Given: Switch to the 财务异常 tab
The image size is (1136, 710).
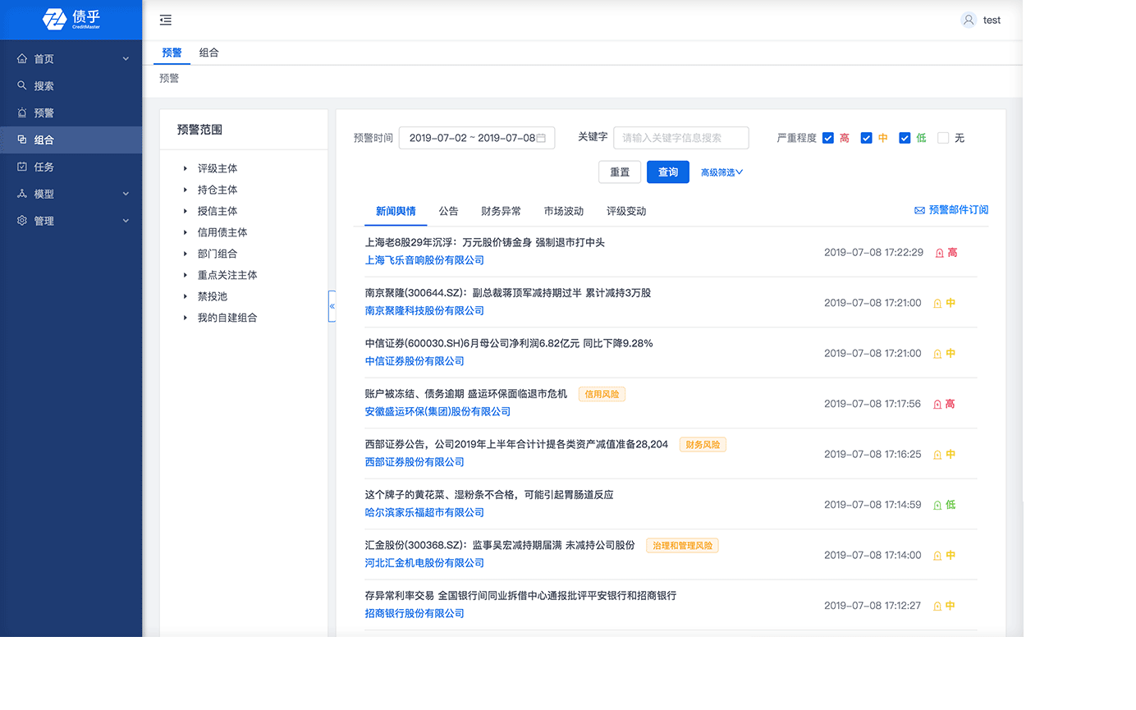Looking at the screenshot, I should 501,211.
